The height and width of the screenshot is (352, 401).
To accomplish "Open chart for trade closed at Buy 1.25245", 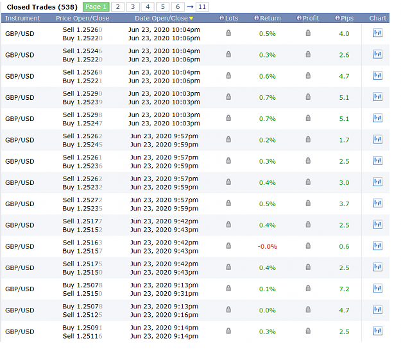I will [x=378, y=140].
